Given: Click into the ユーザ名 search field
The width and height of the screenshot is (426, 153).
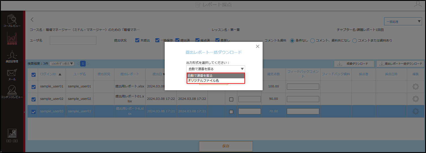Looking at the screenshot, I should tap(73, 40).
